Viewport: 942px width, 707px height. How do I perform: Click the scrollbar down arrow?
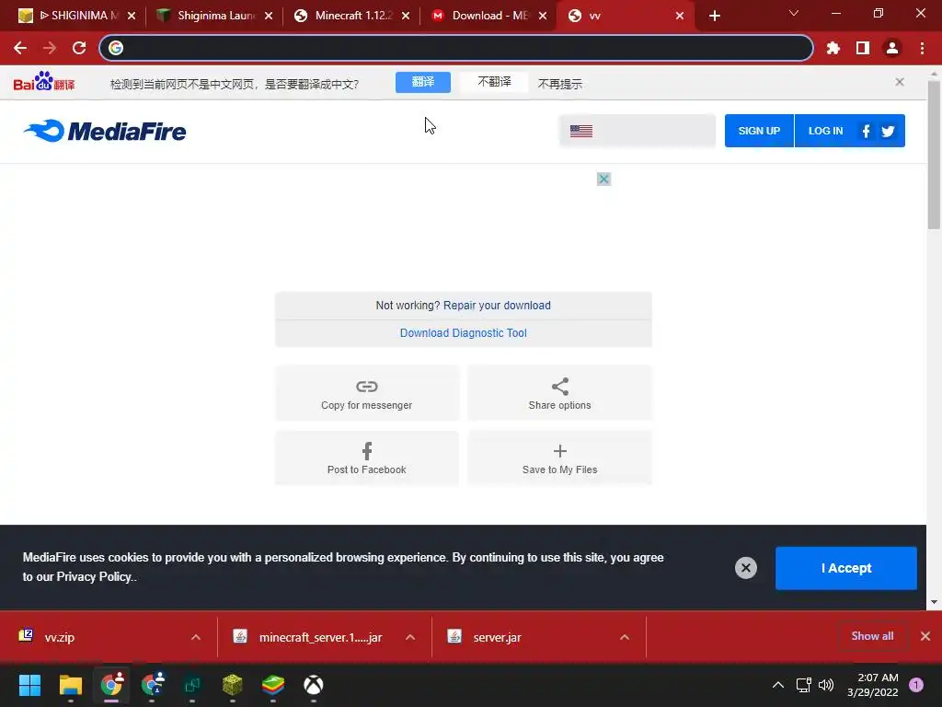click(934, 602)
